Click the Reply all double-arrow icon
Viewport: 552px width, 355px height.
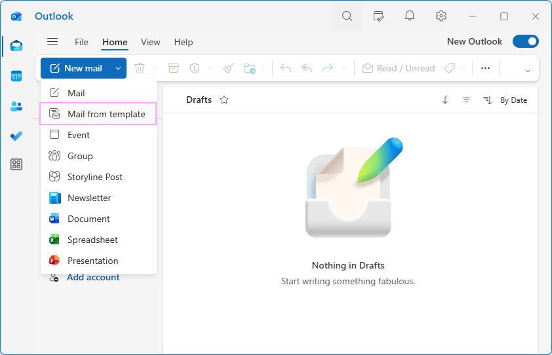[307, 68]
